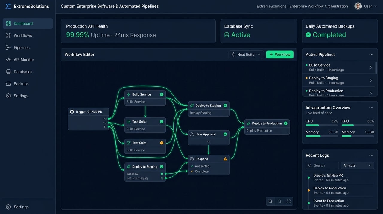This screenshot has height=214, width=383.
Task: Click the checklist icon on warning Test Suite node
Action: pos(129,143)
